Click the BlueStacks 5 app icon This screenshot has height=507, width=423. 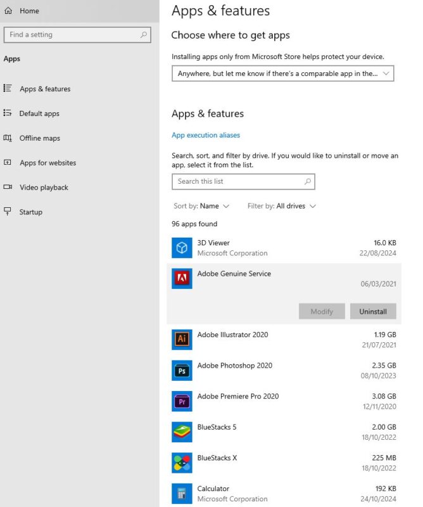tap(182, 432)
